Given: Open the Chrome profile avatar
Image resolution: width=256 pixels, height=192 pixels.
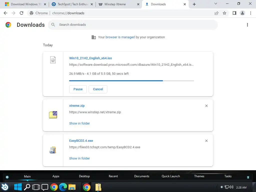Looking at the screenshot, I should [242, 13].
